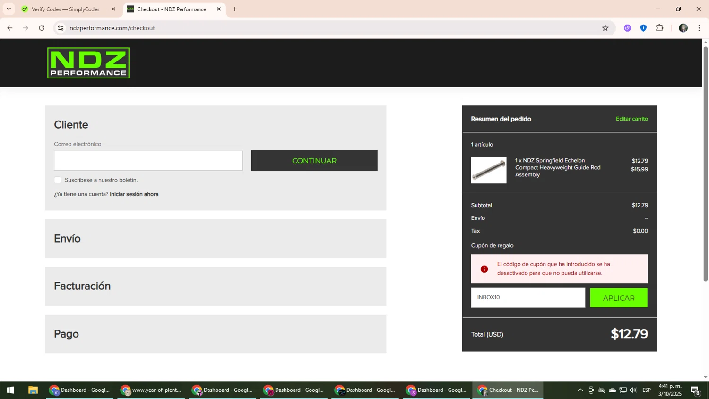Close the Checkout - NDZ Performance tab
The height and width of the screenshot is (399, 709).
pyautogui.click(x=219, y=9)
